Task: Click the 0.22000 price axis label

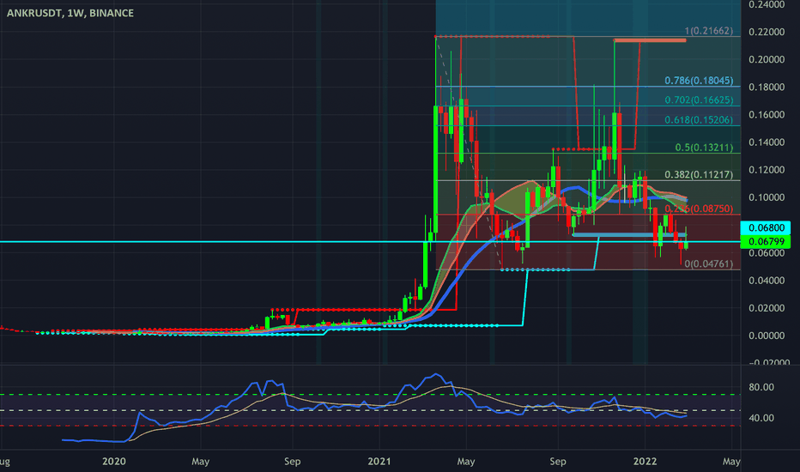Action: tap(767, 32)
